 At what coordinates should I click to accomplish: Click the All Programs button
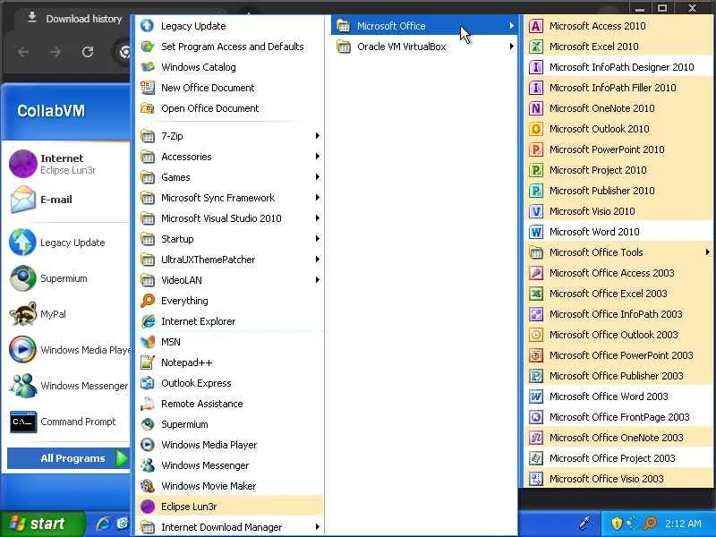pos(69,458)
